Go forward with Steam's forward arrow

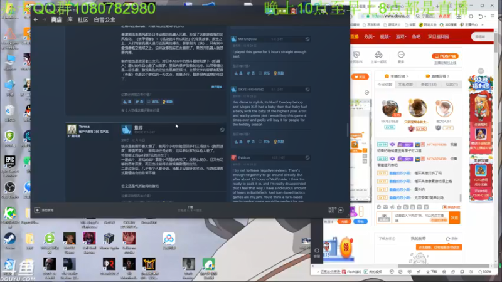(44, 20)
